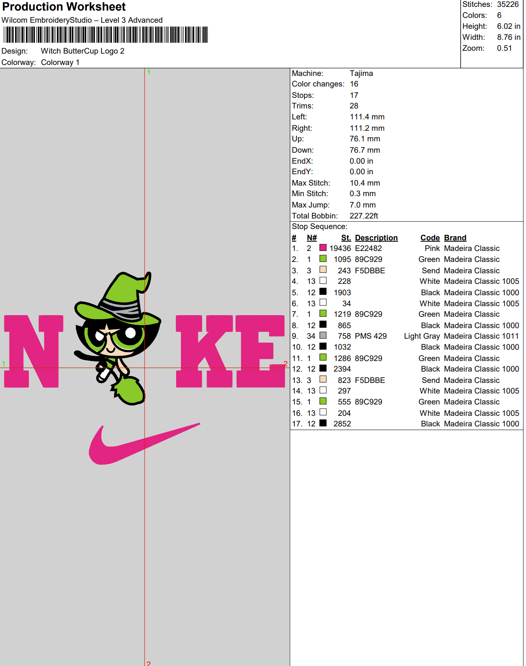Select the light gray swatch in stop 9
Image resolution: width=526 pixels, height=666 pixels.
pos(323,335)
